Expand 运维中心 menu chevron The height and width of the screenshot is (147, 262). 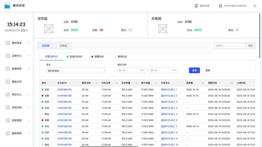point(29,56)
